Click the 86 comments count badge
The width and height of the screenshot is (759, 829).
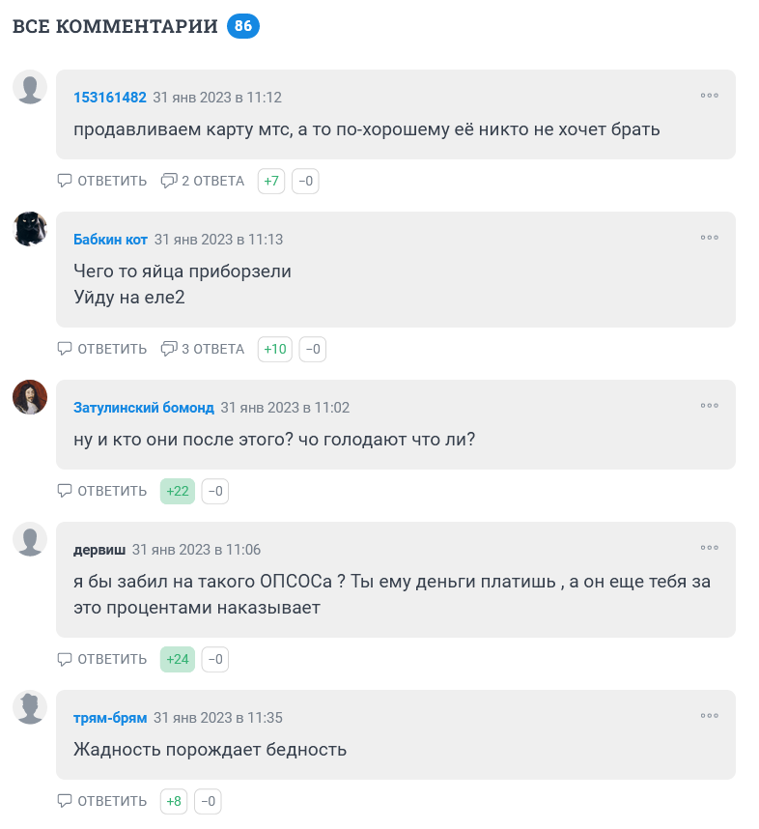pyautogui.click(x=243, y=26)
